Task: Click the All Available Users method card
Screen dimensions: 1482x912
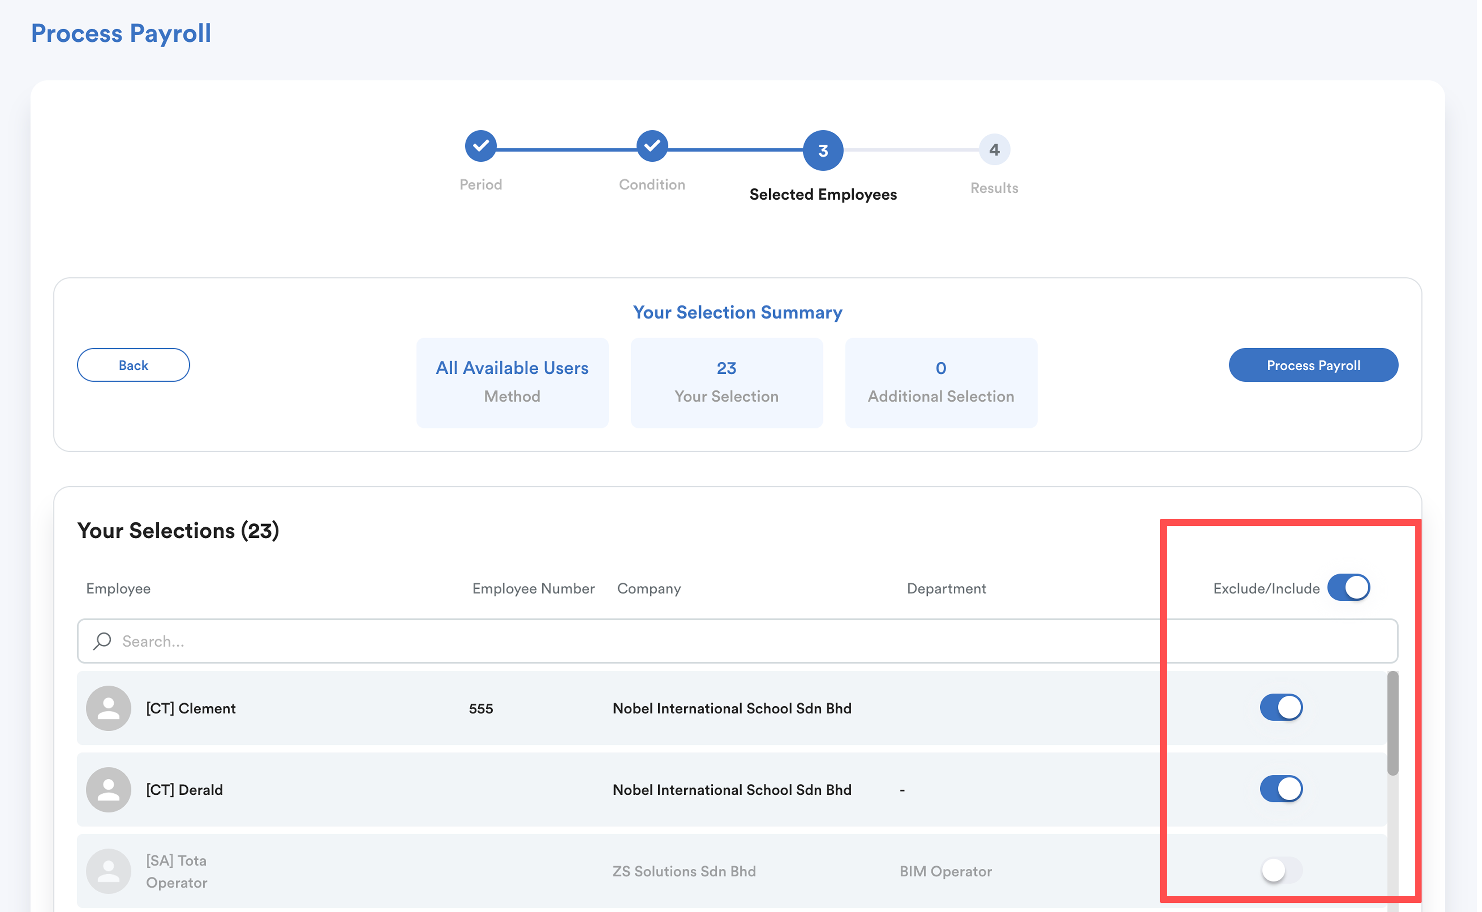Action: (512, 383)
